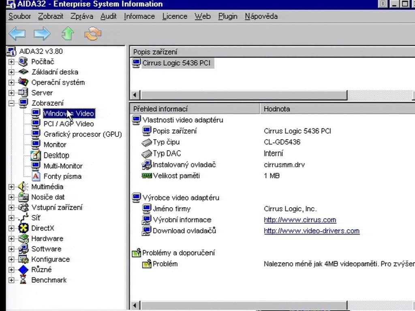Expand the Počítač tree node
The image size is (415, 311).
point(11,62)
